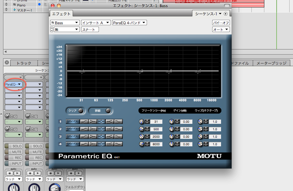Viewport: 293px width, 191px height.
Task: Click first strip's automation record button
Action: click(10, 173)
